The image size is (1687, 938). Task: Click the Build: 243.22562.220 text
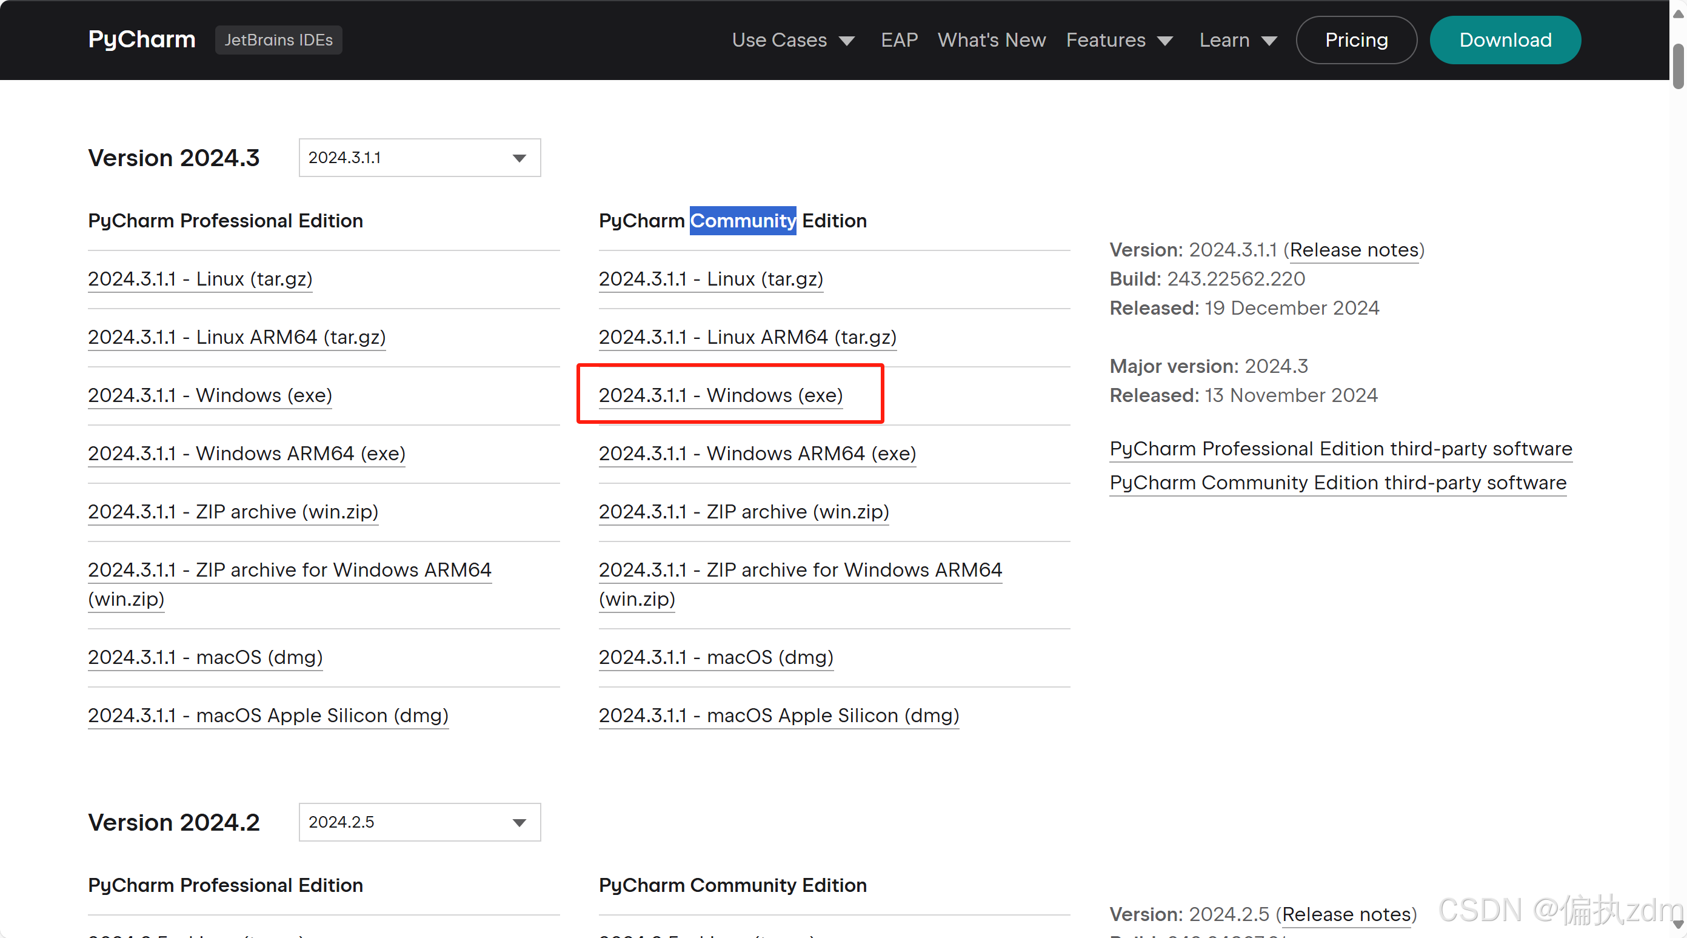[x=1207, y=279]
